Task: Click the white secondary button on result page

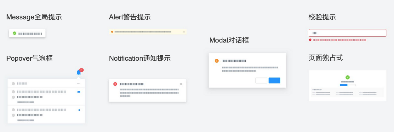Action: [351, 85]
